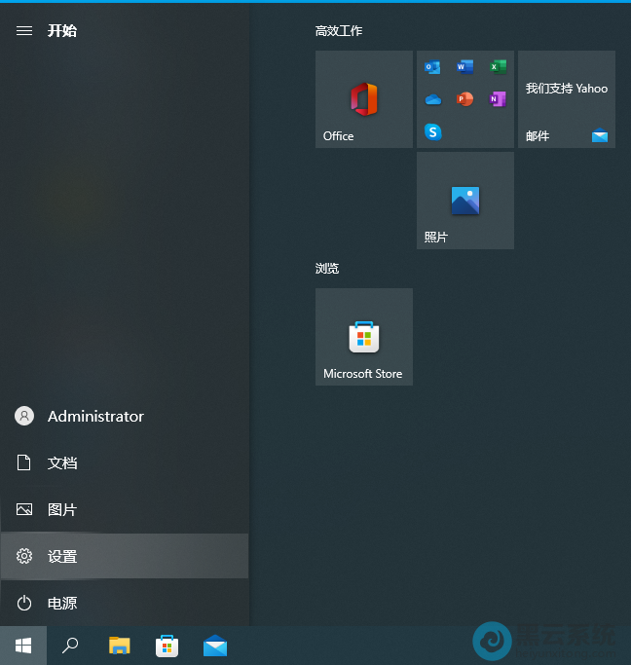Screen dimensions: 631x665
Task: Open the Office tile
Action: click(363, 99)
